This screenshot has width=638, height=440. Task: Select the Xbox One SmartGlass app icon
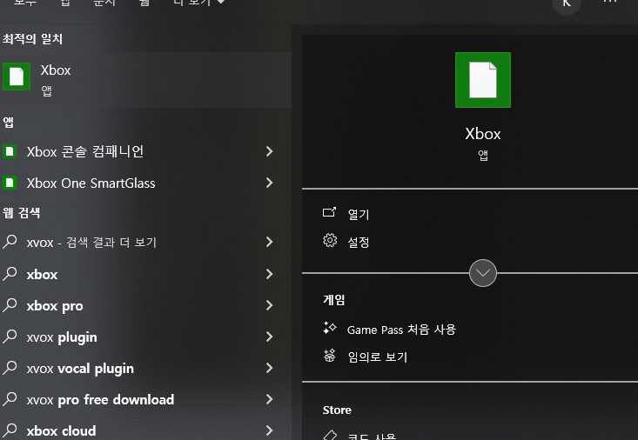10,183
